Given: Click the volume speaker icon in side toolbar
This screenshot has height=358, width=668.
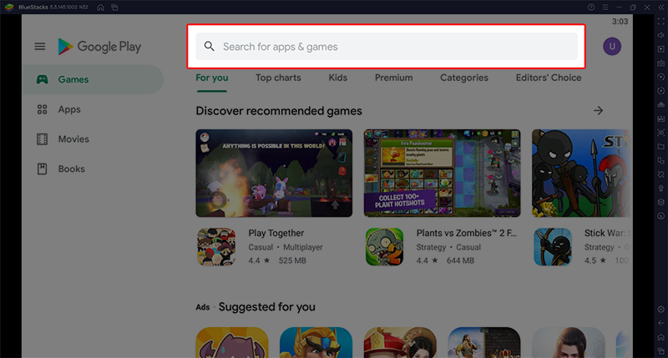Looking at the screenshot, I should point(660,35).
